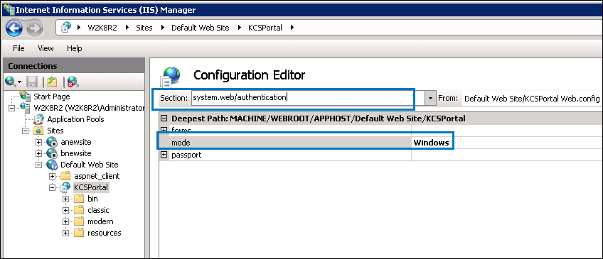Select the resources tree label
The height and width of the screenshot is (259, 603).
coord(105,233)
